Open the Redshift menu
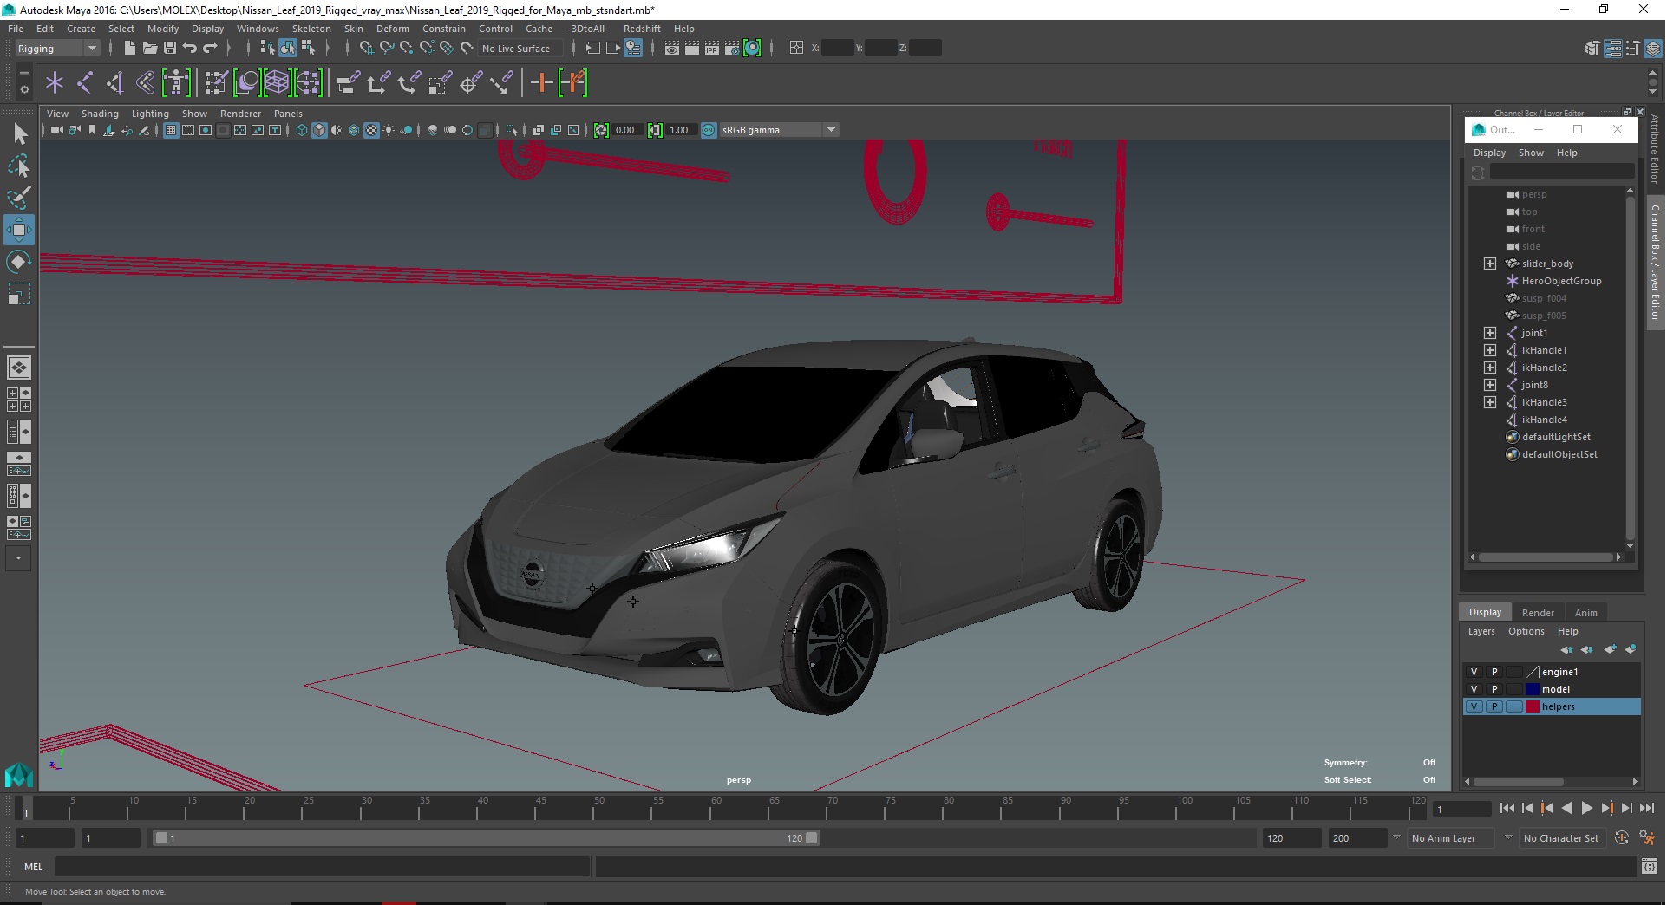Viewport: 1667px width, 905px height. coord(642,29)
